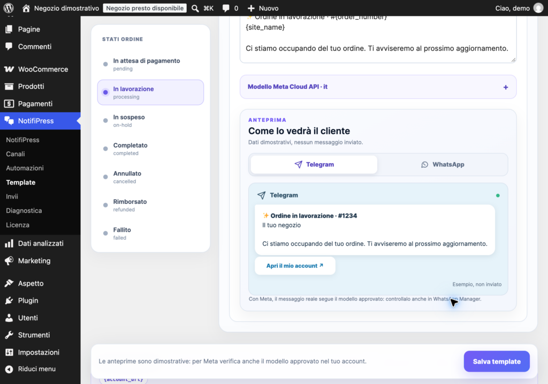The width and height of the screenshot is (548, 384).
Task: Click the Negozio presto disponibile badge
Action: click(144, 8)
